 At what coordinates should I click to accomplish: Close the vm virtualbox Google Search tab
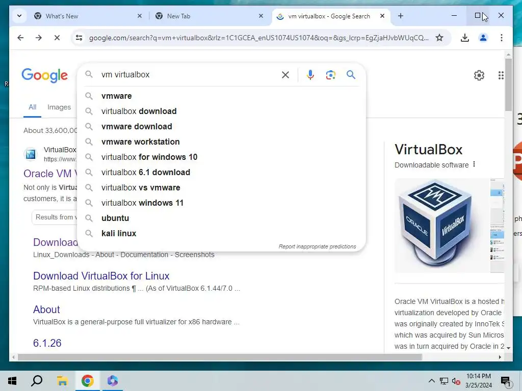(x=382, y=16)
